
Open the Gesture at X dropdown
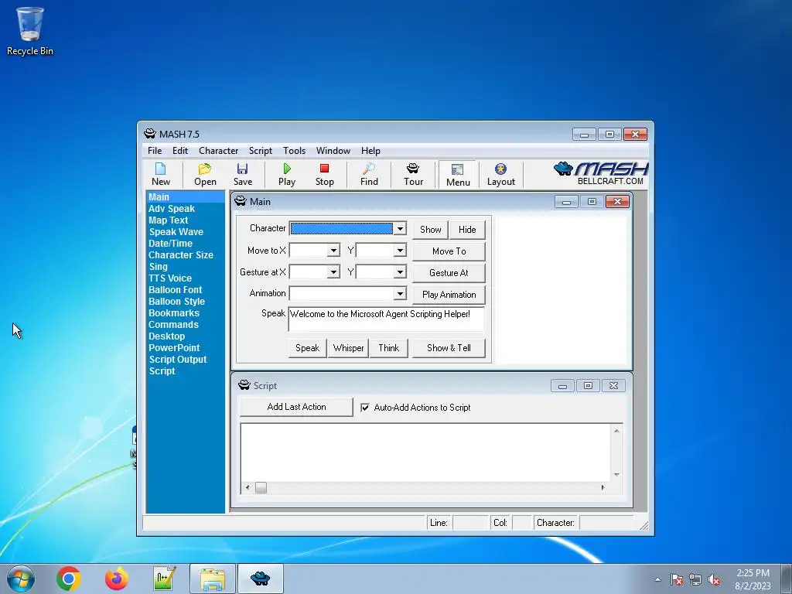[x=333, y=271]
